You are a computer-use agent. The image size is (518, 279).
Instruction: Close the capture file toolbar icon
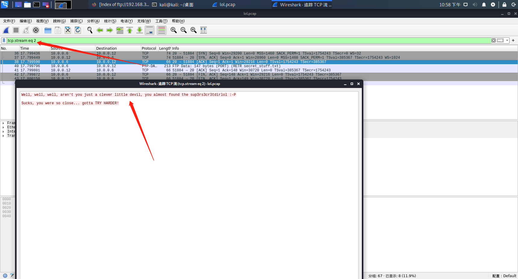[68, 30]
